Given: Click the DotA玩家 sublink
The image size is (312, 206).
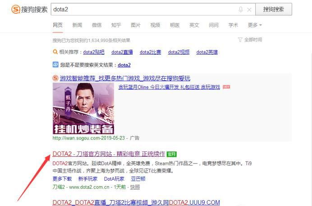Looking at the screenshot, I should click(114, 179).
